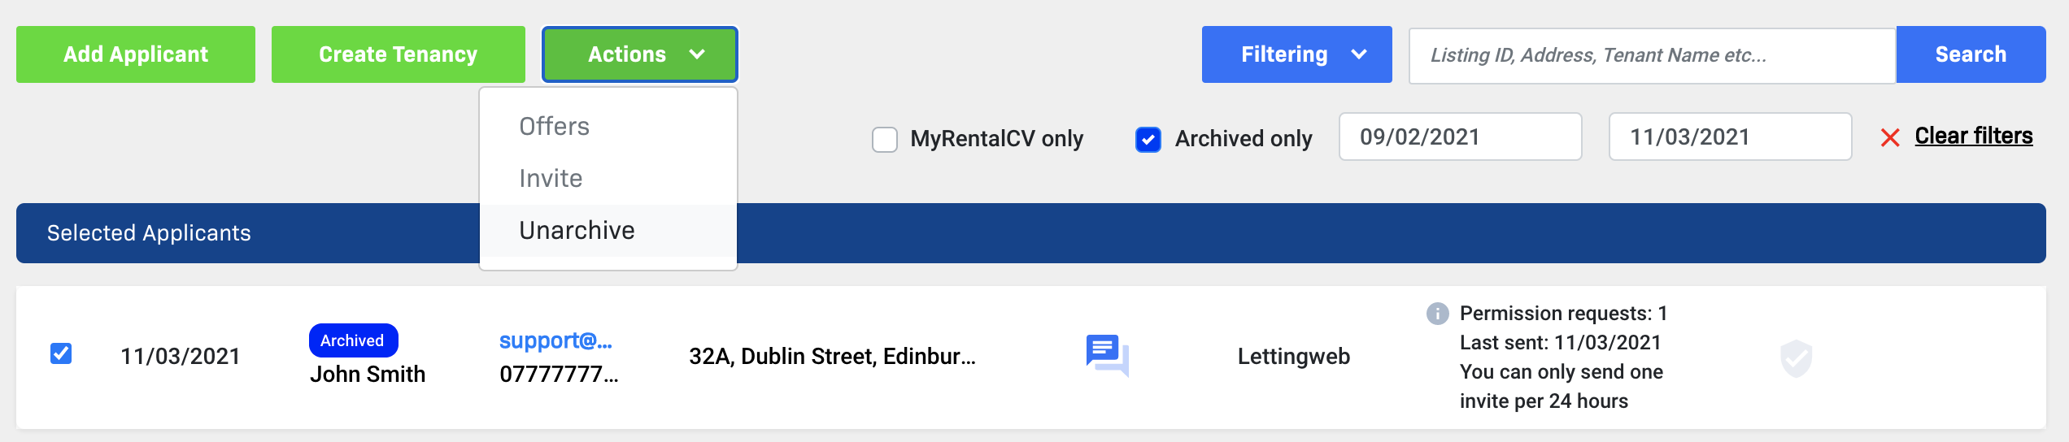The width and height of the screenshot is (2069, 442).
Task: Click the 11/03/2021 end date field
Action: coord(1730,136)
